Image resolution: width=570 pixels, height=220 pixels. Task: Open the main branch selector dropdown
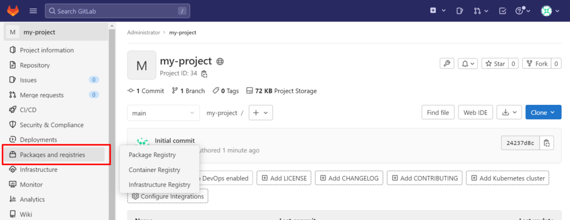click(163, 113)
